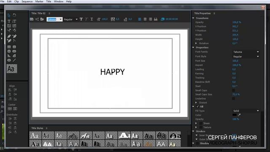Select the Rounded Corner Rectangle tool

click(14, 47)
